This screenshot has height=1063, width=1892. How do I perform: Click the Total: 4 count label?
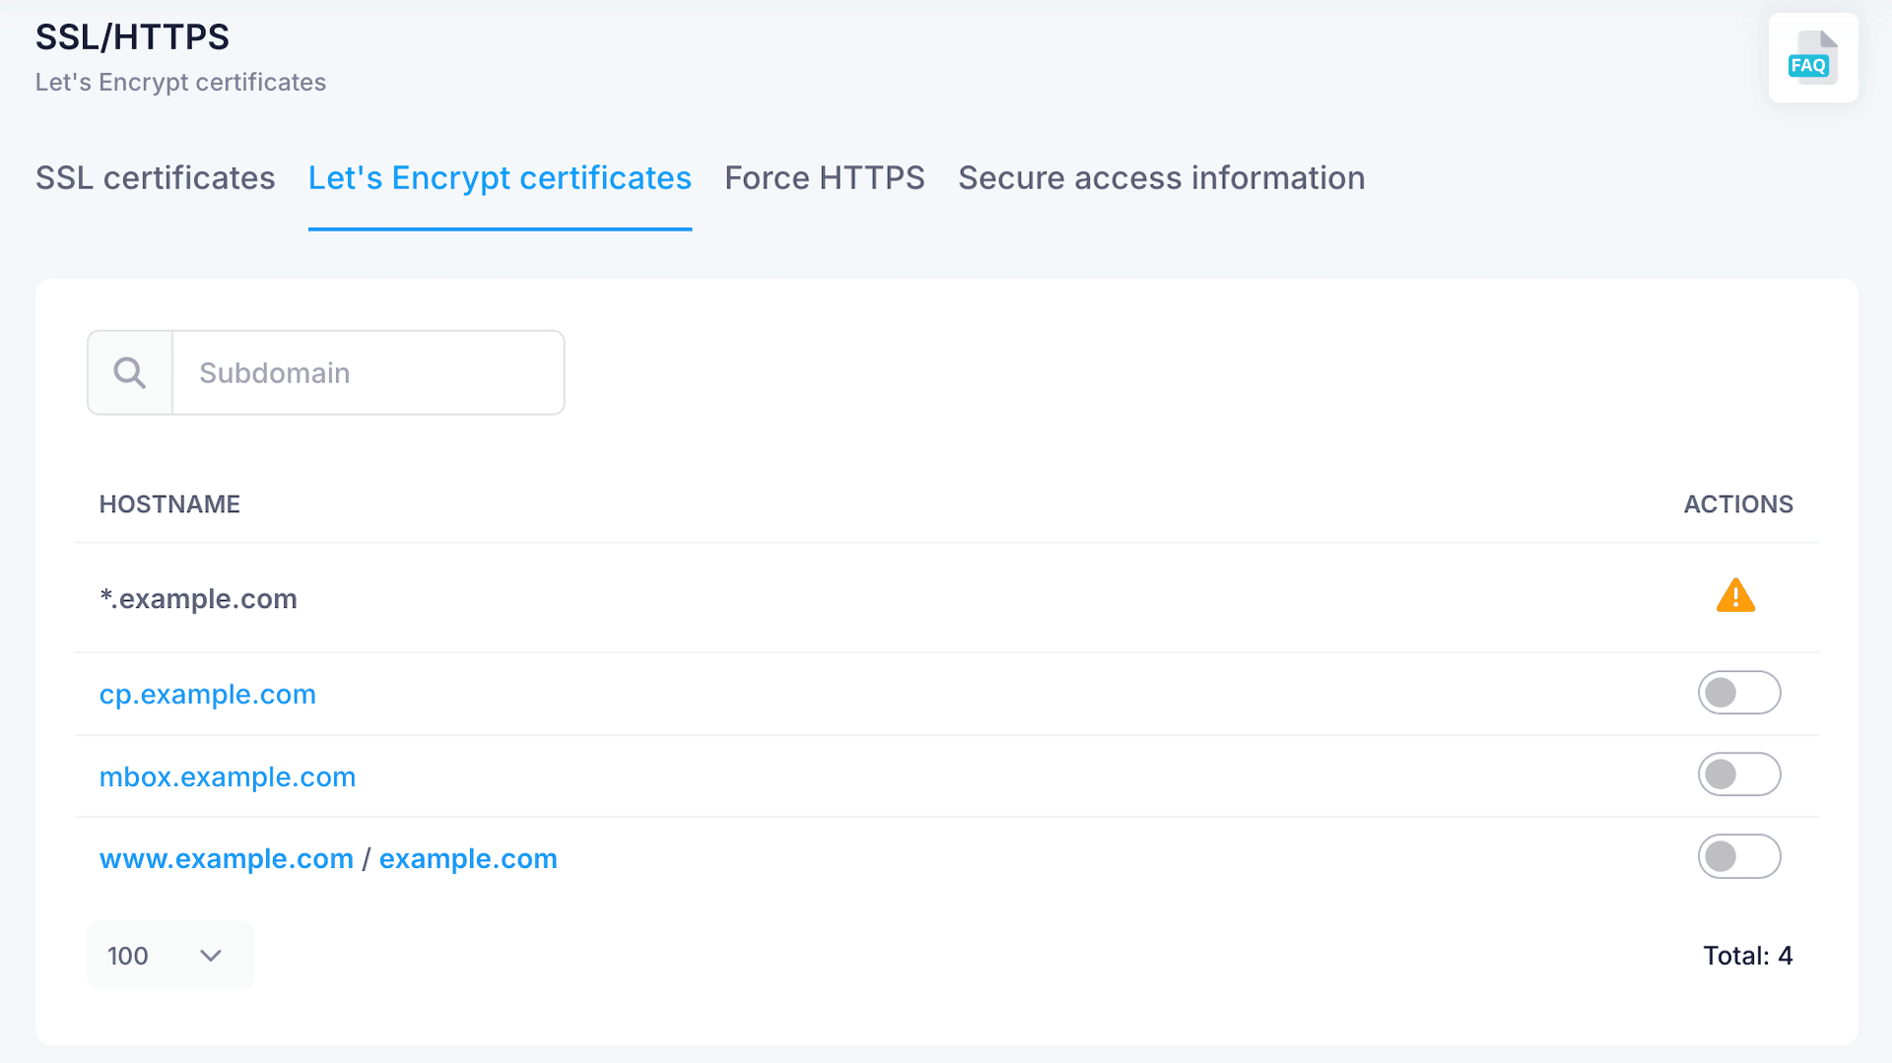pyautogui.click(x=1747, y=956)
